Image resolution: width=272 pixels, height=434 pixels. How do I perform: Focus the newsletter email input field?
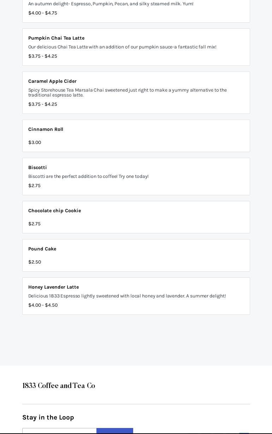[59, 431]
